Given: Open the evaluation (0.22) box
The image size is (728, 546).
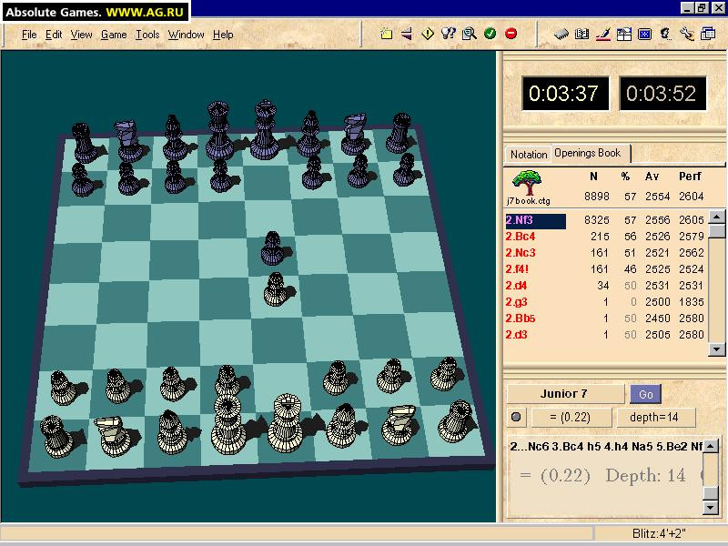Looking at the screenshot, I should [x=572, y=417].
